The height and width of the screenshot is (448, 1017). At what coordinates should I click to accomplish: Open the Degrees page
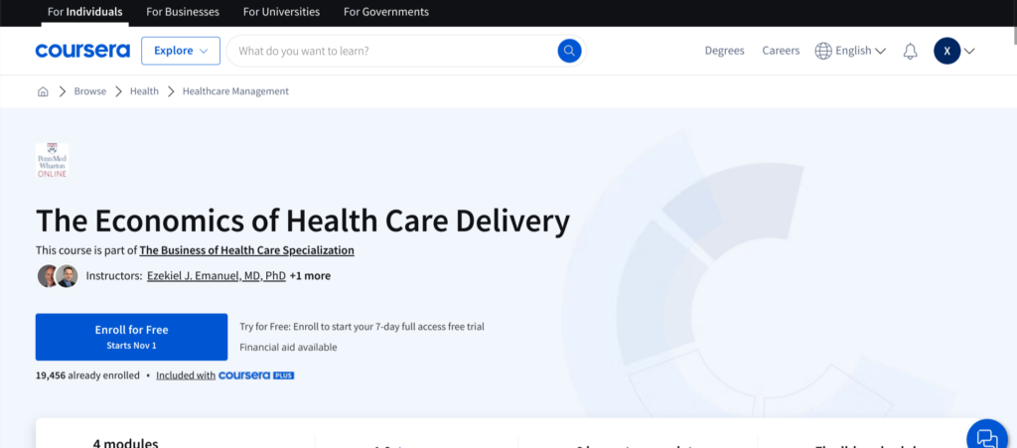pos(724,51)
